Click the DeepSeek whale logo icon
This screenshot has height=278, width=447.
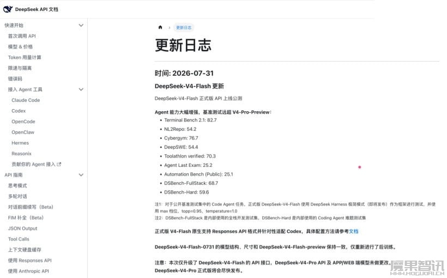click(8, 9)
